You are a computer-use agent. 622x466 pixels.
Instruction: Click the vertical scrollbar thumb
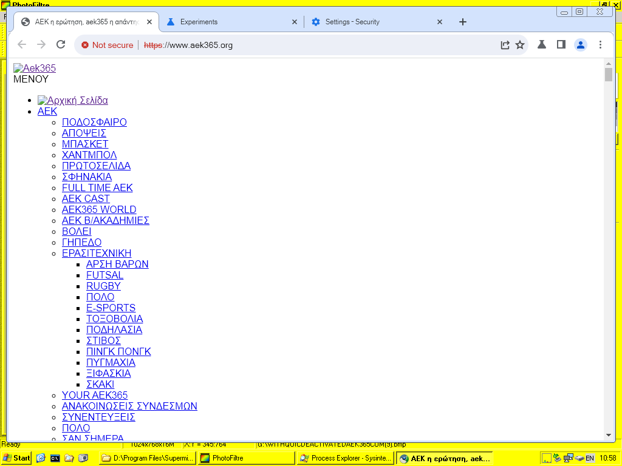(x=609, y=75)
